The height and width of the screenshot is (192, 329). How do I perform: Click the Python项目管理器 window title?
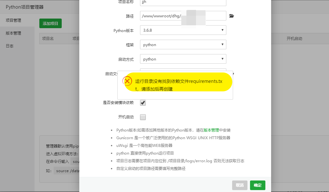25,7
